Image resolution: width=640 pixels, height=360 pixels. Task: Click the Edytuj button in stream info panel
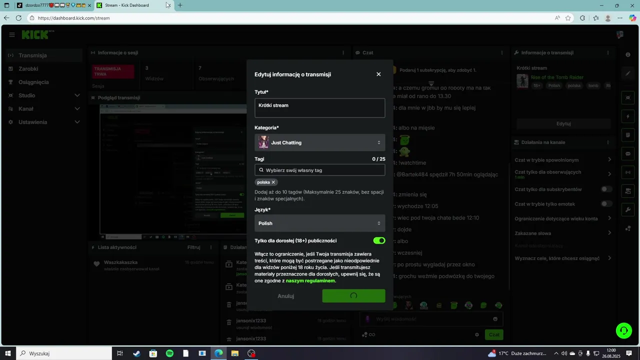point(563,123)
